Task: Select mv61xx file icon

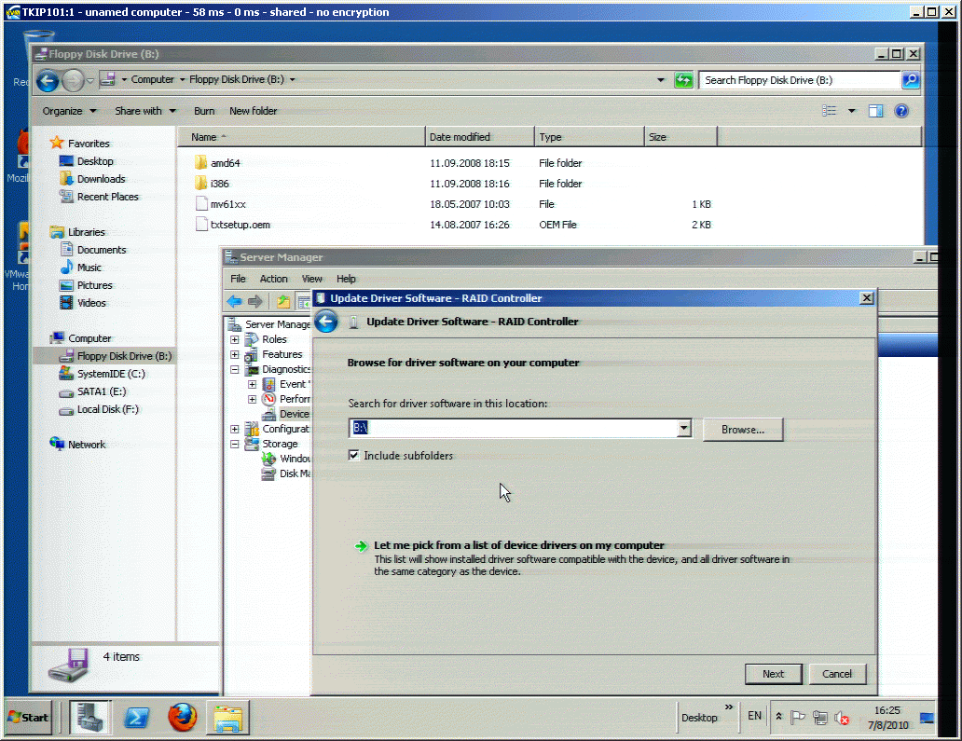Action: click(201, 203)
